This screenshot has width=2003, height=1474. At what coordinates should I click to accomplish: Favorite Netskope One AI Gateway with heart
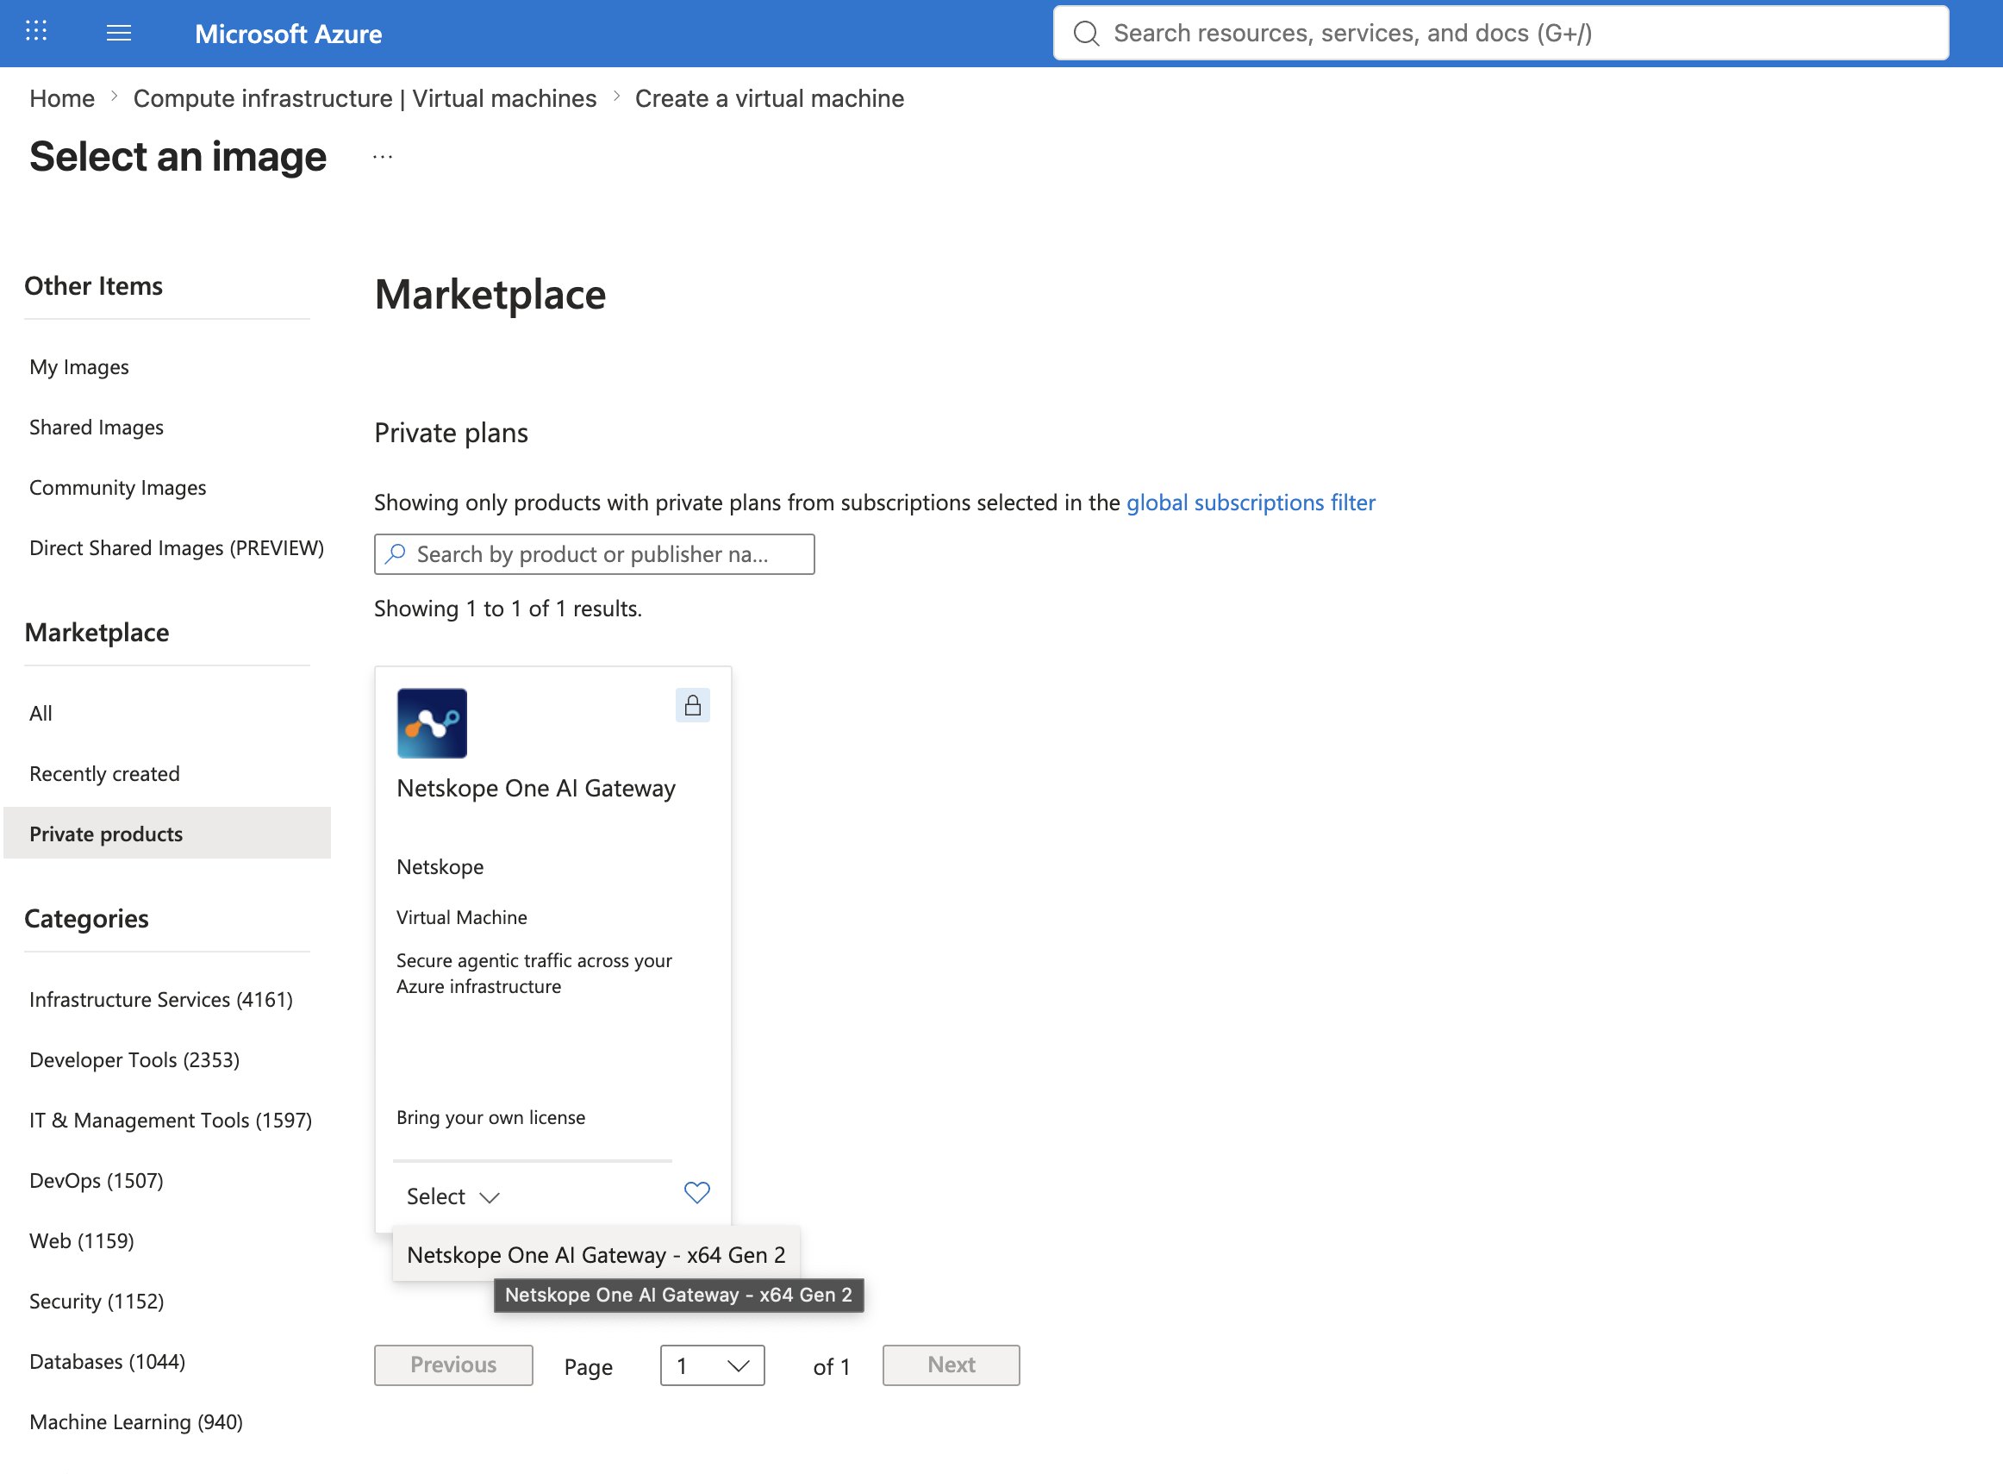(696, 1192)
